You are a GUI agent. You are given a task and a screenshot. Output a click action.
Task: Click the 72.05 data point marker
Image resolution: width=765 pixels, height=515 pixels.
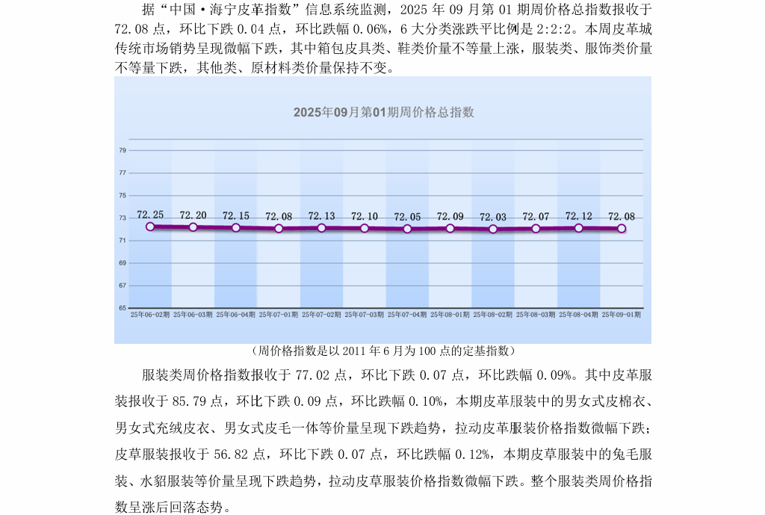[x=407, y=229]
